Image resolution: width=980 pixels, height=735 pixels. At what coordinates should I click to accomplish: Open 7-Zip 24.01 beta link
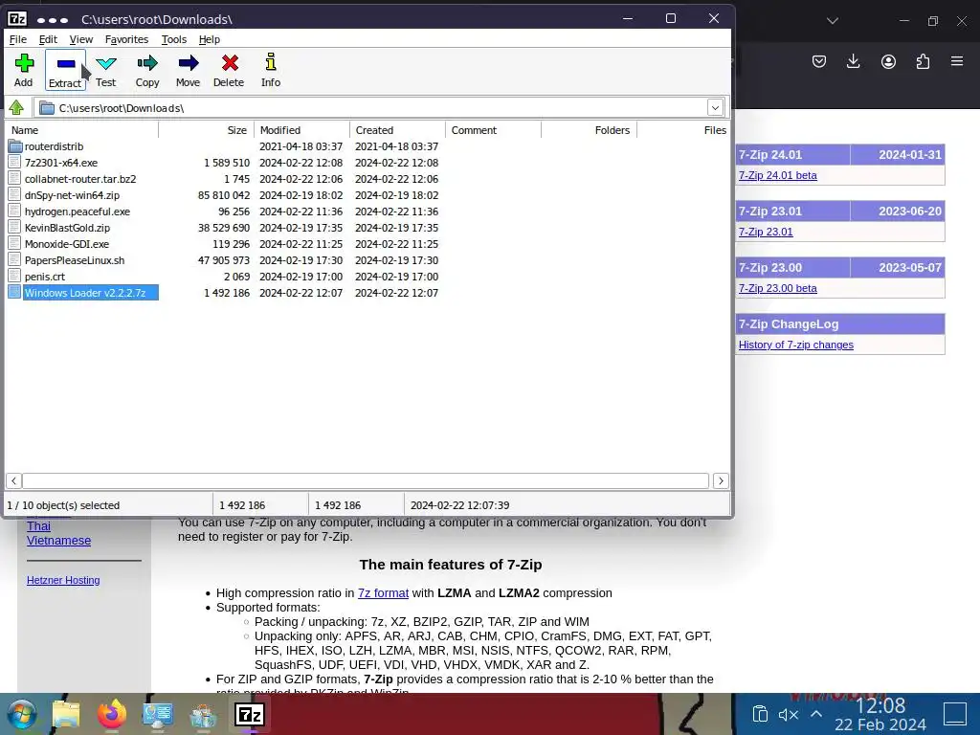tap(777, 176)
